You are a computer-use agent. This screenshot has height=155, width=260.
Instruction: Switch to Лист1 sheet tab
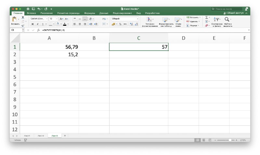pyautogui.click(x=27, y=136)
